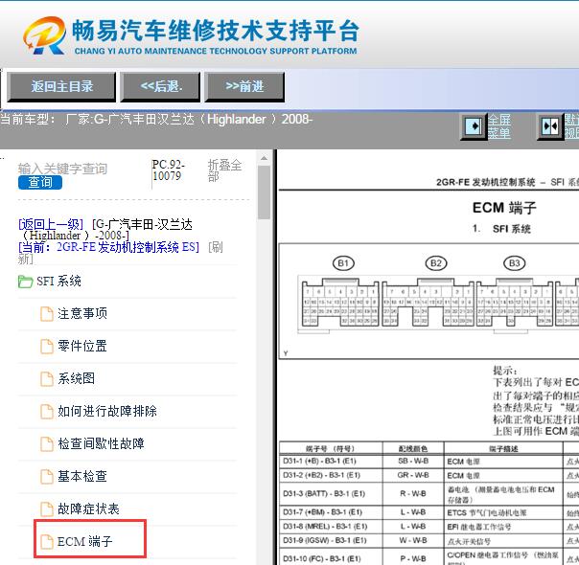Select SFI 系统 tree label

pos(58,281)
